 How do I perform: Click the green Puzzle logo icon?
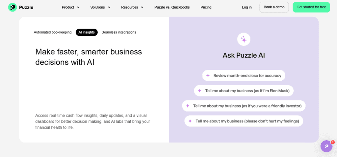pos(13,7)
